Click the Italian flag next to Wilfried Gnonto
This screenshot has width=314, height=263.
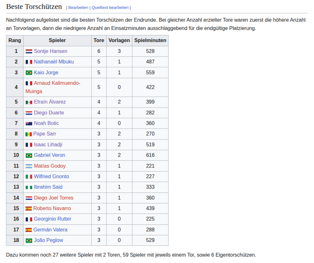point(29,176)
